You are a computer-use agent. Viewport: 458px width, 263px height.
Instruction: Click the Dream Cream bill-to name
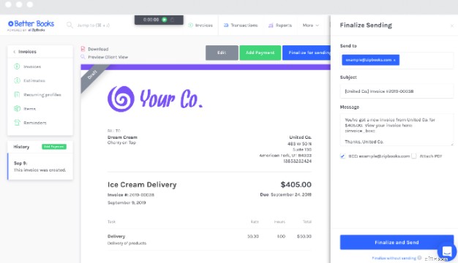122,137
